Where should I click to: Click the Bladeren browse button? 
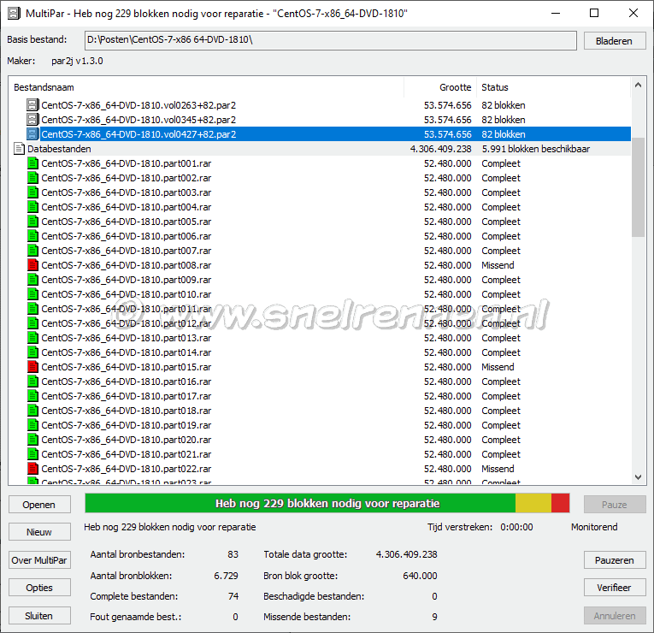[615, 41]
